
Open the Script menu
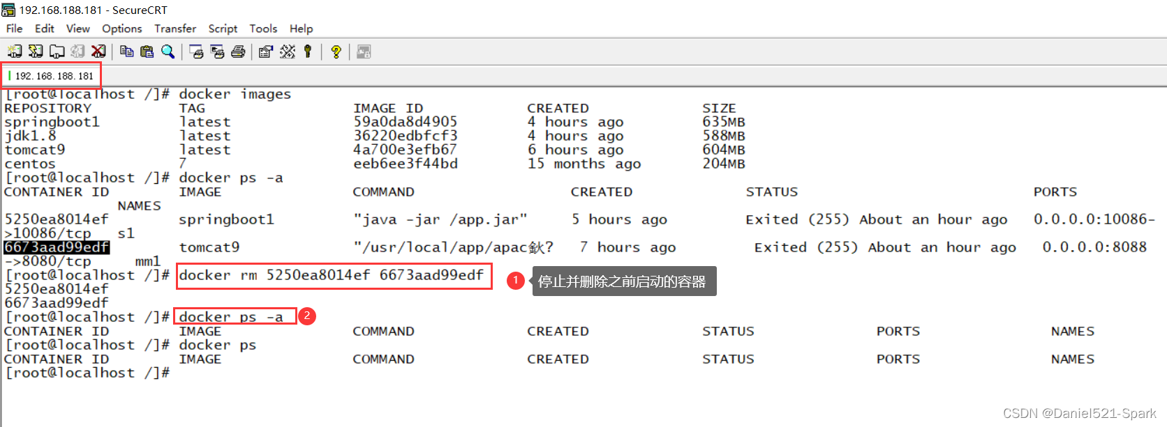coord(223,29)
